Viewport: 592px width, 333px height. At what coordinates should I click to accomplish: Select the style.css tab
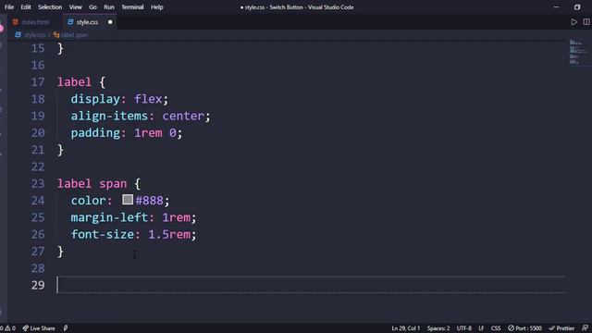87,22
